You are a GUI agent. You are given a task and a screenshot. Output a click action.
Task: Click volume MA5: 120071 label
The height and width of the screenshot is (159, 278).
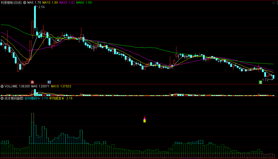40,86
